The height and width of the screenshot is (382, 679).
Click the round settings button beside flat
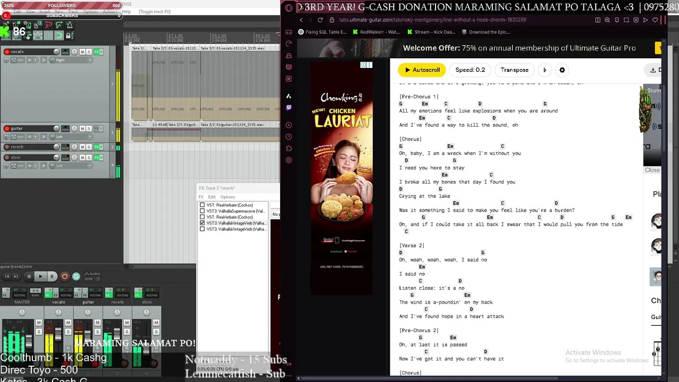[x=562, y=70]
